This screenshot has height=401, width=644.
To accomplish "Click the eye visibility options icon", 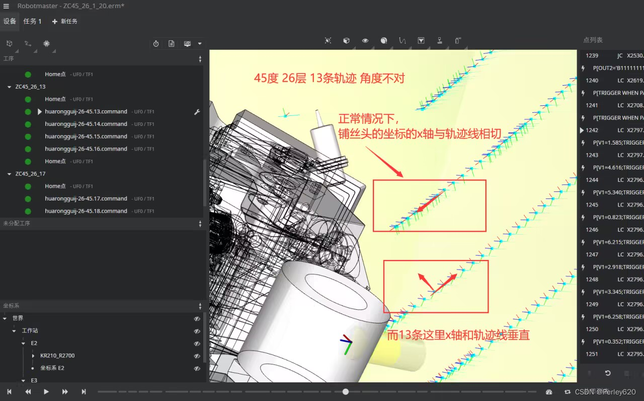I will point(365,41).
